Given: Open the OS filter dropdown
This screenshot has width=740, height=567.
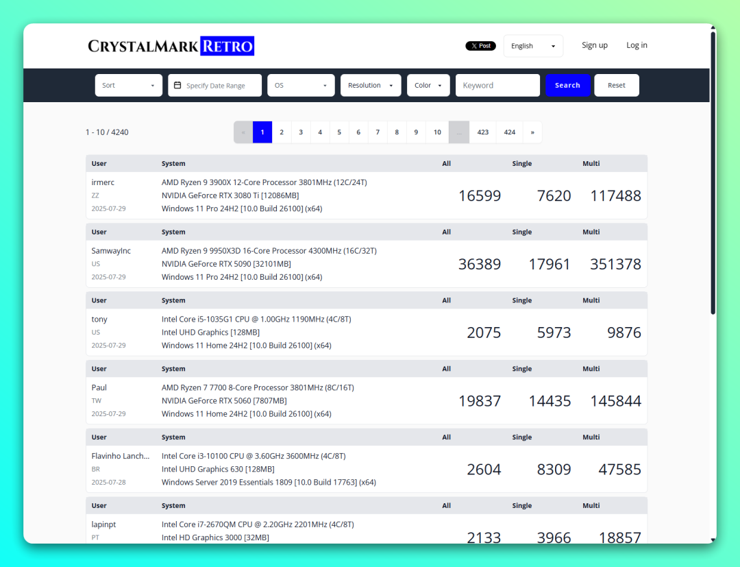Looking at the screenshot, I should (x=301, y=85).
